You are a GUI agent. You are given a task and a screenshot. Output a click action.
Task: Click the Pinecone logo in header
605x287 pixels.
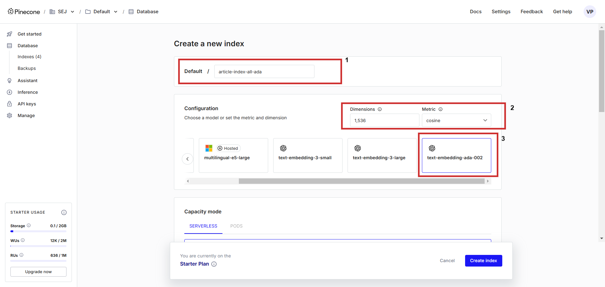(x=24, y=12)
